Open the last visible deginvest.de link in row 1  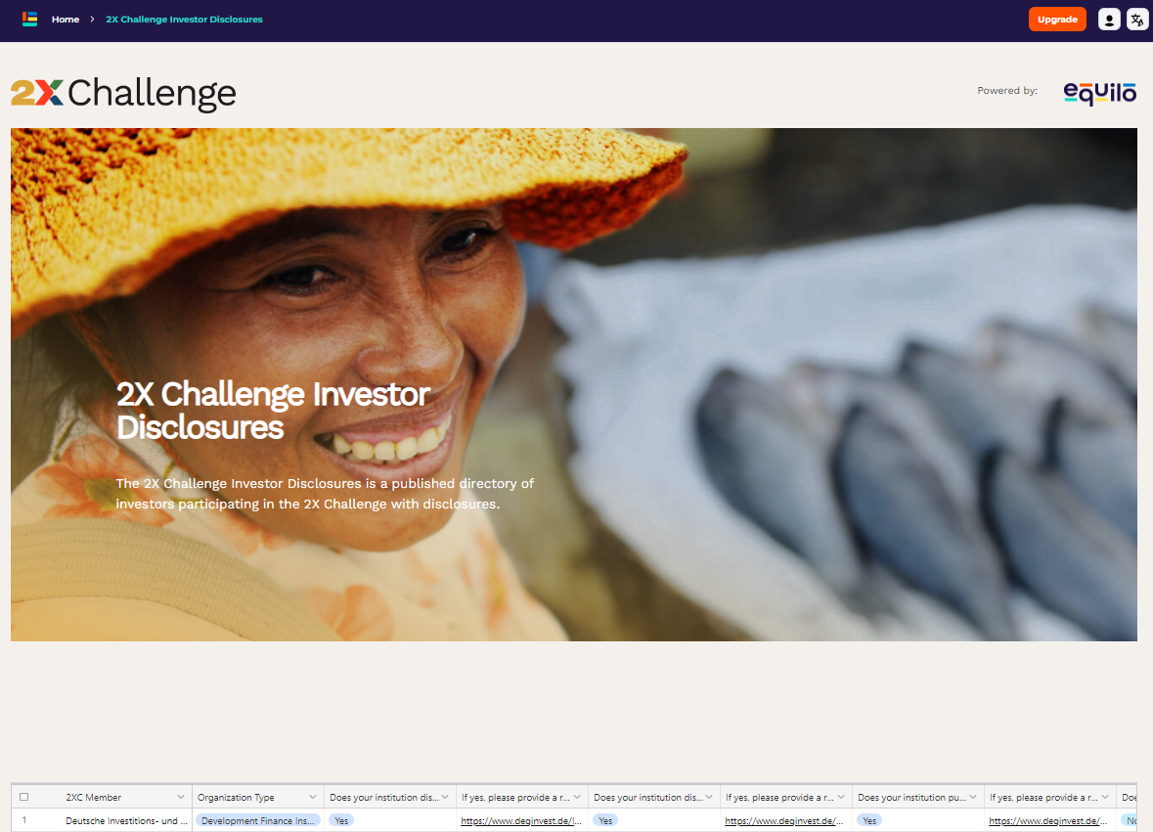click(x=1047, y=820)
